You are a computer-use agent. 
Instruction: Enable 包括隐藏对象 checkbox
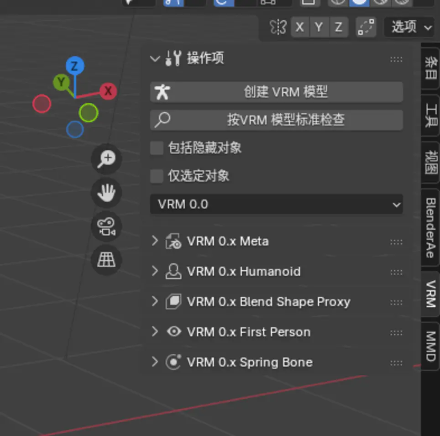click(157, 148)
